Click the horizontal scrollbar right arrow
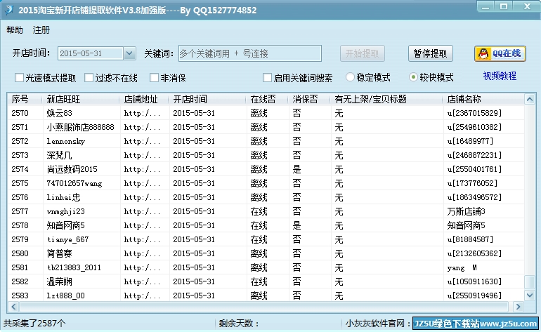The image size is (541, 332). (518, 307)
